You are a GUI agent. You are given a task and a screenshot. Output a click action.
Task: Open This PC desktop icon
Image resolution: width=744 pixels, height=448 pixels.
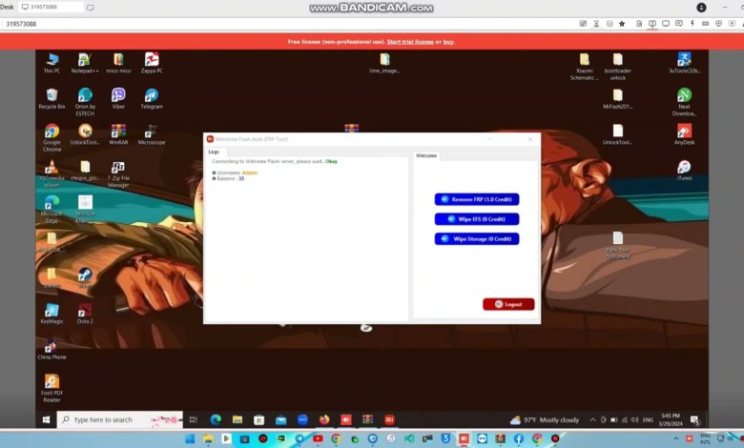point(52,63)
